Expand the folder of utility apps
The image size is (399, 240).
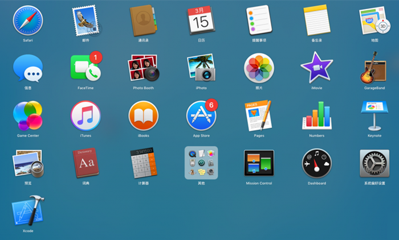(x=201, y=163)
